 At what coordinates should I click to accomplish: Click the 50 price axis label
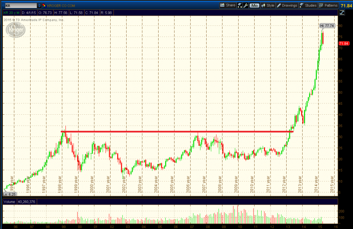340,93
